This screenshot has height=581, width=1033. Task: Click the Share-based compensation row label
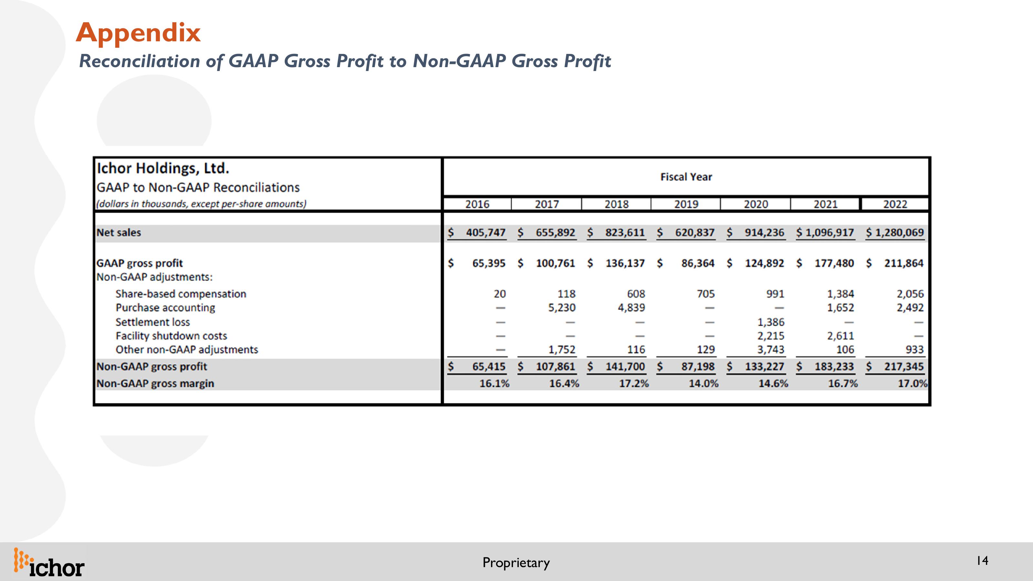click(x=181, y=294)
